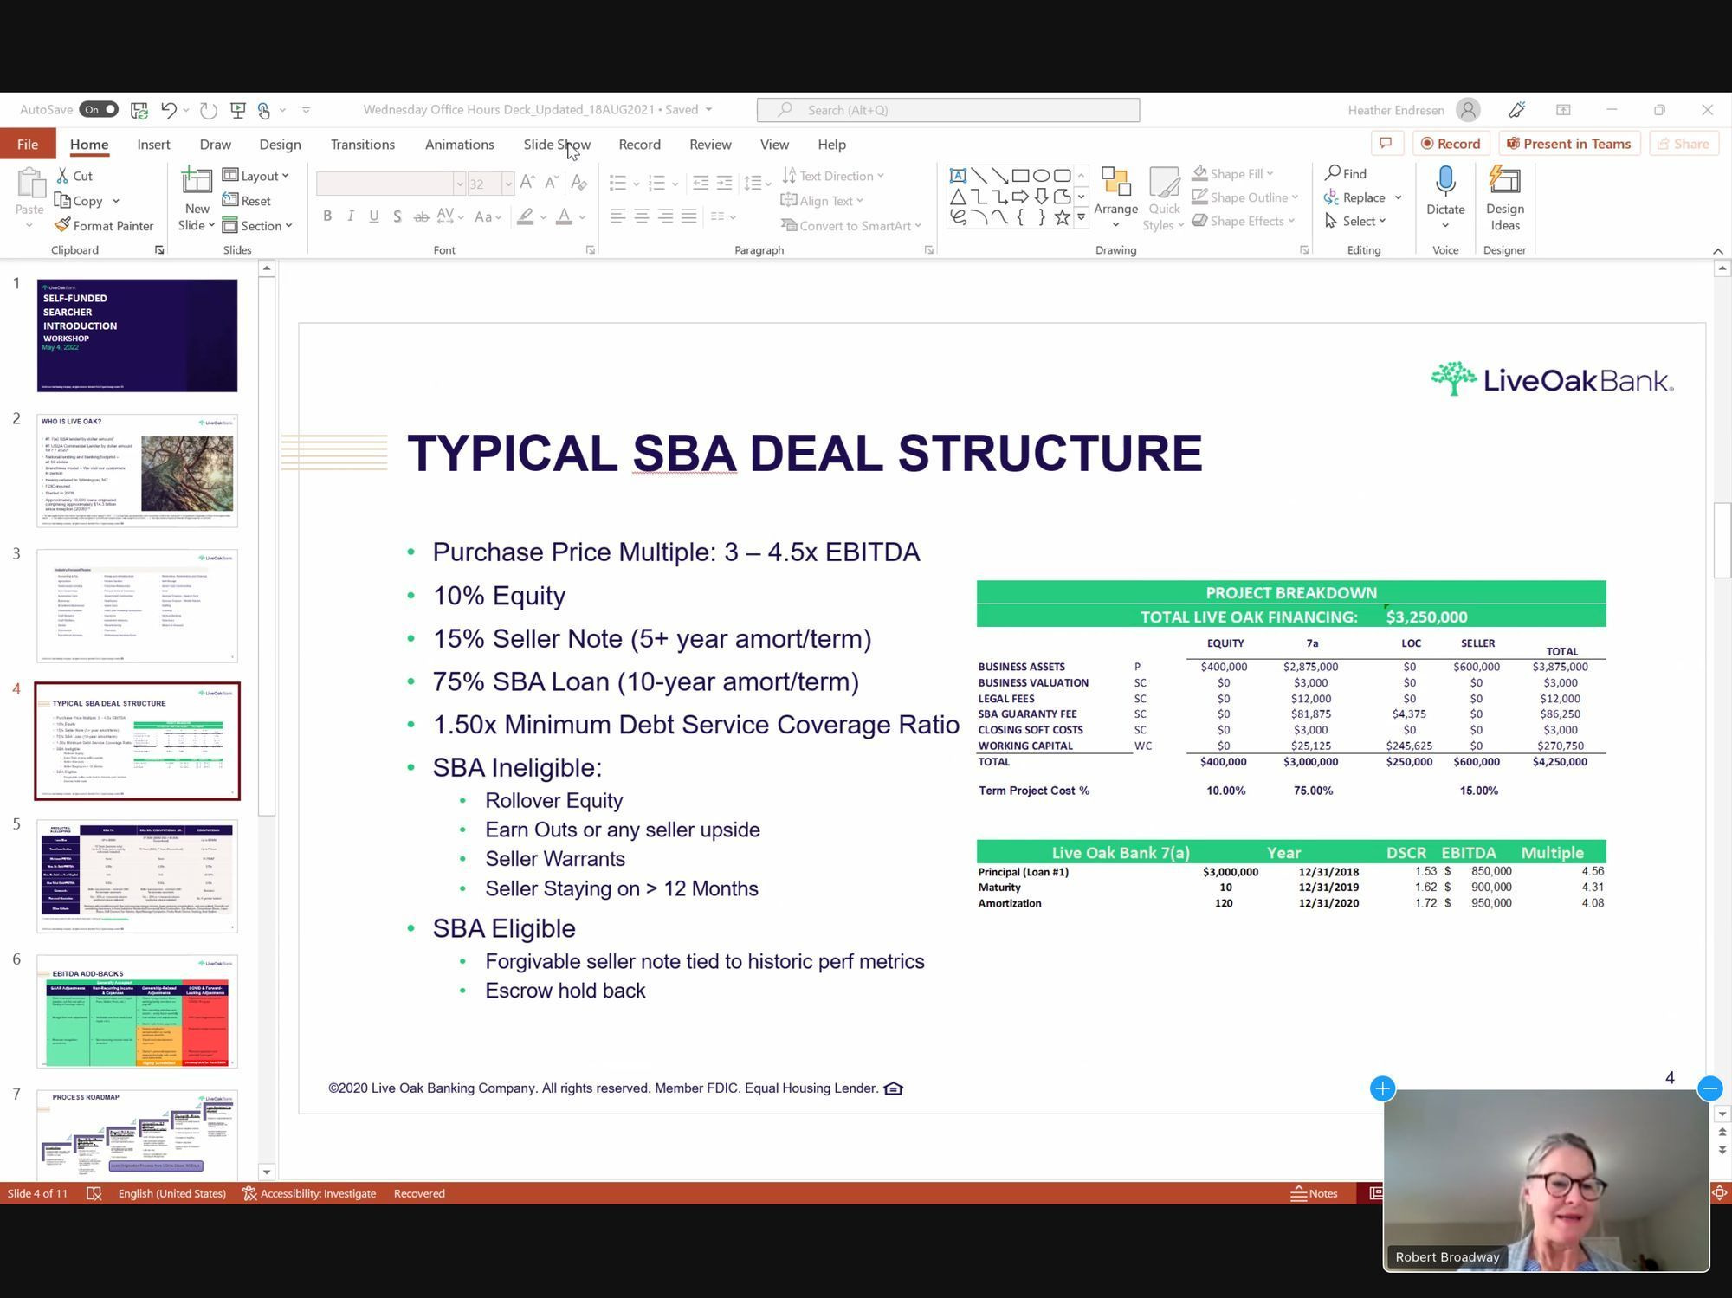Click the Search box

[x=947, y=110]
